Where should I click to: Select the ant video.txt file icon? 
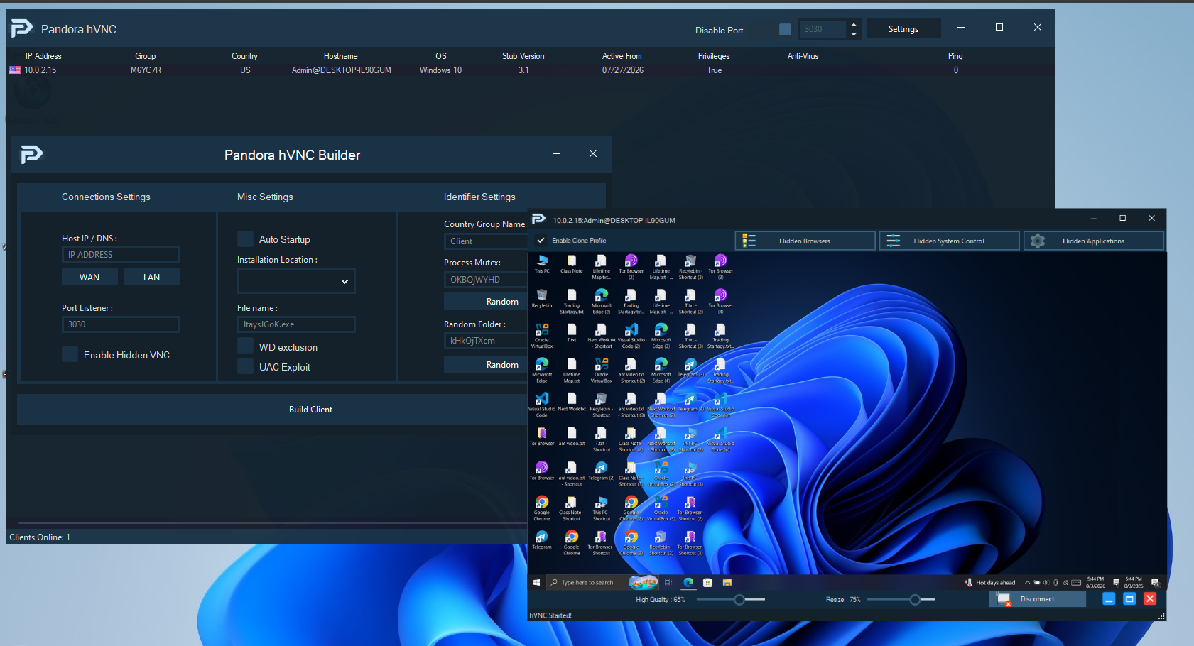click(x=572, y=437)
